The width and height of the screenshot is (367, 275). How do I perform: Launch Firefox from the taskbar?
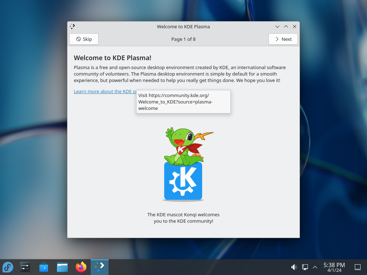81,267
